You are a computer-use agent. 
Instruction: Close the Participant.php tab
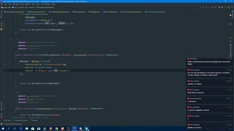pos(86,12)
